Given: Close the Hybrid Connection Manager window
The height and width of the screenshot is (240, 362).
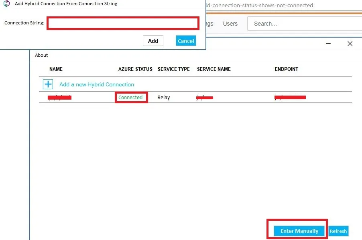Looking at the screenshot, I should point(350,44).
